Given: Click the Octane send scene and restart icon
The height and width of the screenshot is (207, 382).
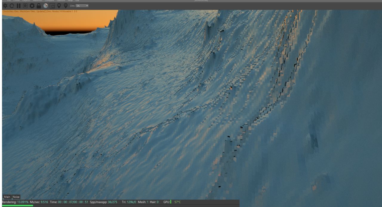Looking at the screenshot, I should coord(5,6).
